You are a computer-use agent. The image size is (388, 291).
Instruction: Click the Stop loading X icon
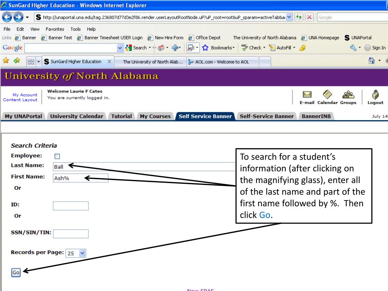[309, 17]
